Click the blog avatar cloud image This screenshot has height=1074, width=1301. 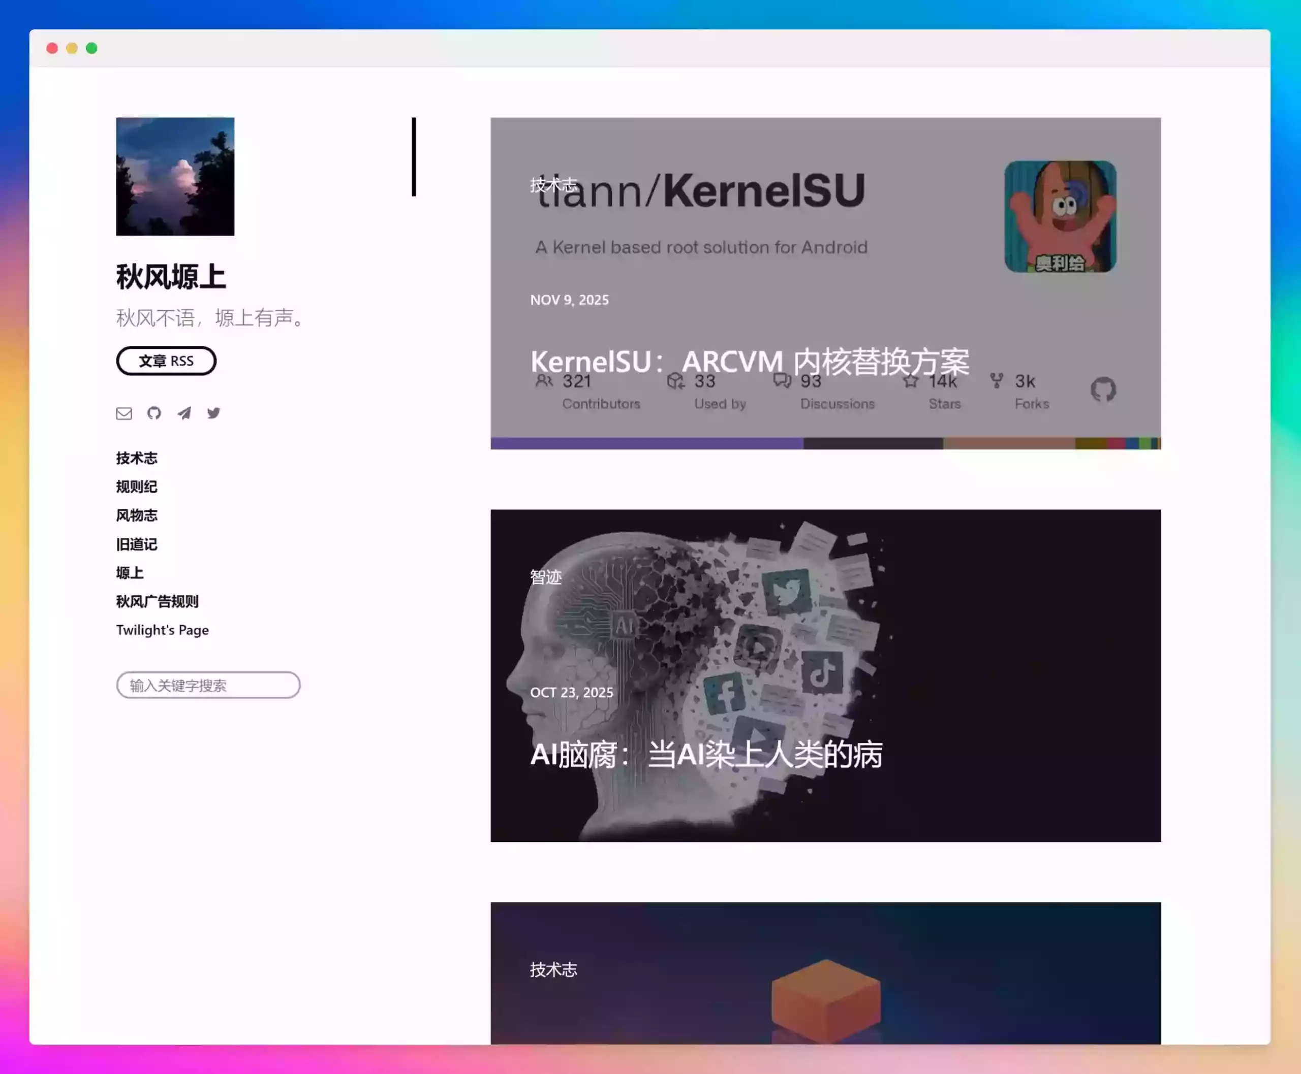tap(175, 176)
